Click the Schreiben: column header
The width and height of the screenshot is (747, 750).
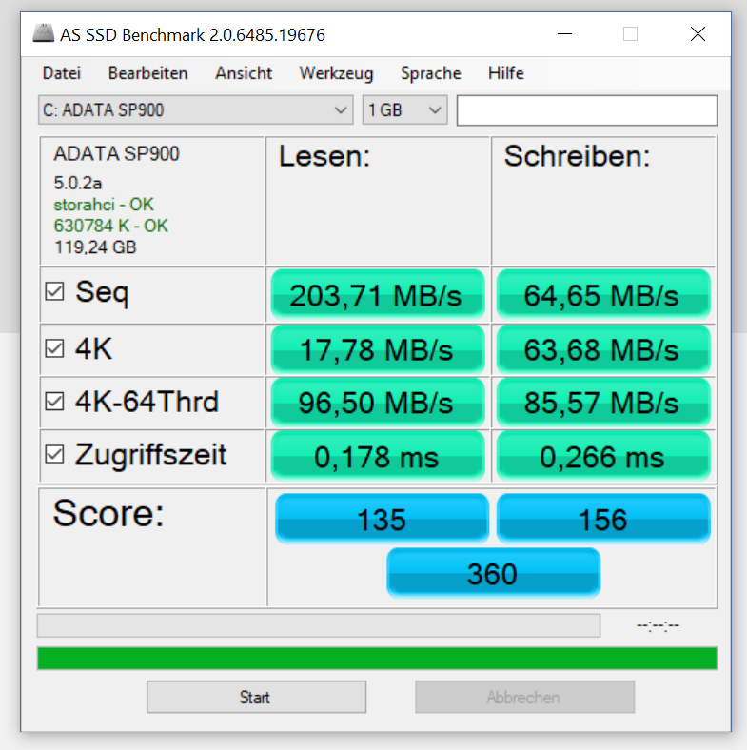578,156
